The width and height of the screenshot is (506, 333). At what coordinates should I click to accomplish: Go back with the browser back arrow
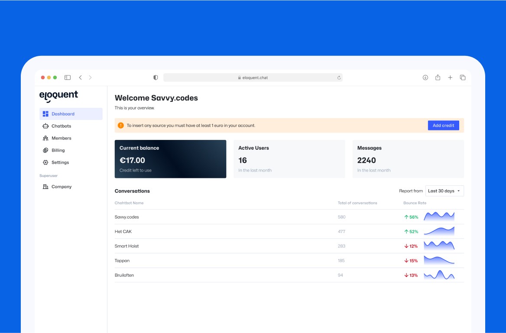pyautogui.click(x=80, y=78)
